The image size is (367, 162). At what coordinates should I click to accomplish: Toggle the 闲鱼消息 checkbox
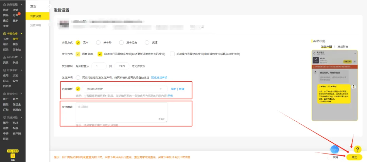(78, 54)
